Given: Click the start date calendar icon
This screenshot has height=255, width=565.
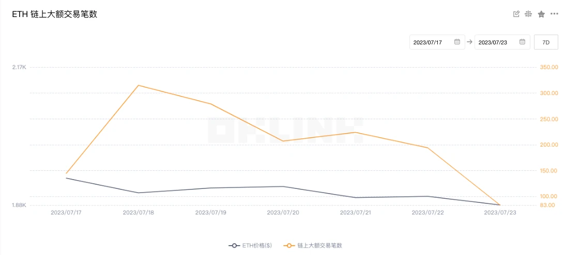Looking at the screenshot, I should pyautogui.click(x=457, y=42).
